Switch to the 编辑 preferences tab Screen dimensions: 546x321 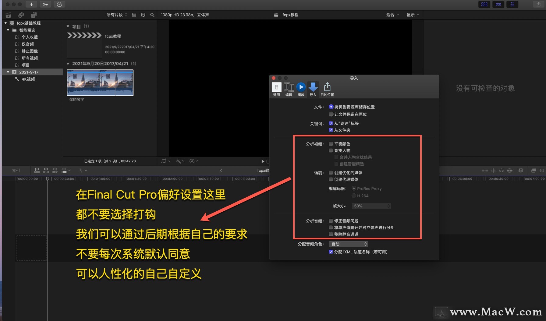point(289,90)
